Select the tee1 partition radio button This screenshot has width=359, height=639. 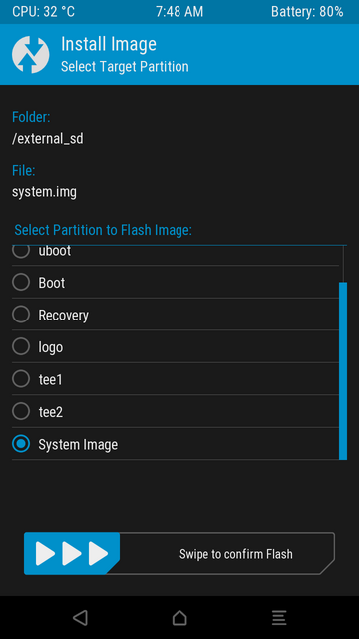coord(21,379)
